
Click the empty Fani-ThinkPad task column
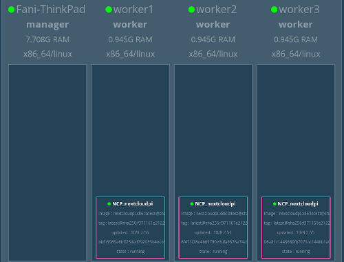point(47,162)
